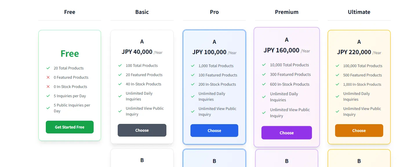Click the Ultimate column heading
Viewport: 418px width, 167px height.
359,12
